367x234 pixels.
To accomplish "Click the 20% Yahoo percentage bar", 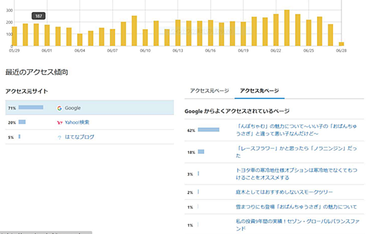I will click(x=22, y=122).
